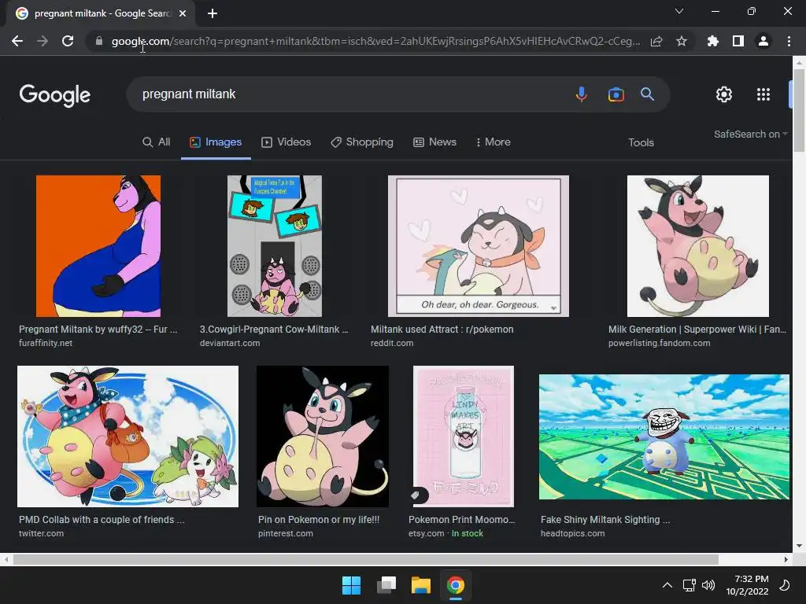Viewport: 806px width, 604px height.
Task: Show hidden system tray icons
Action: 667,585
